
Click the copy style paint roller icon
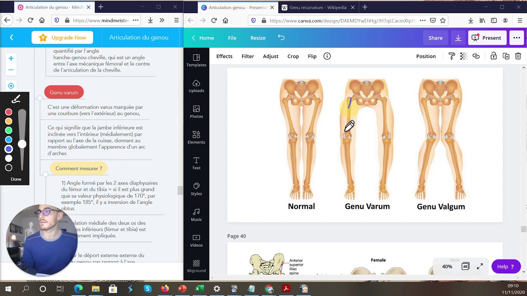(x=452, y=56)
